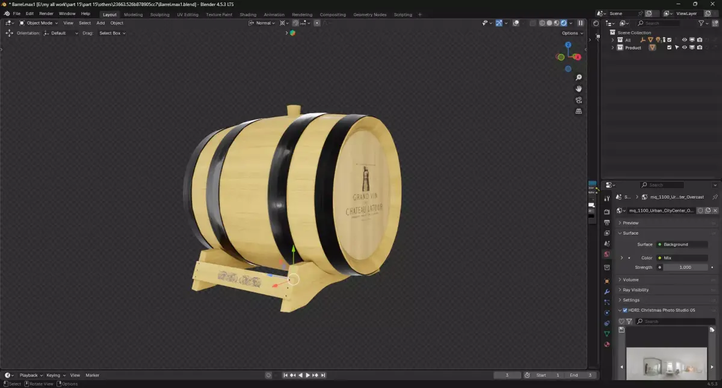722x388 pixels.
Task: Open the Scene properties tab icon
Action: pyautogui.click(x=606, y=244)
